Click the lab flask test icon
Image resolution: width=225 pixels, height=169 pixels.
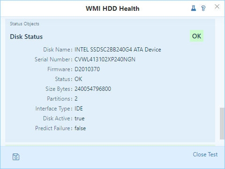pos(194,8)
